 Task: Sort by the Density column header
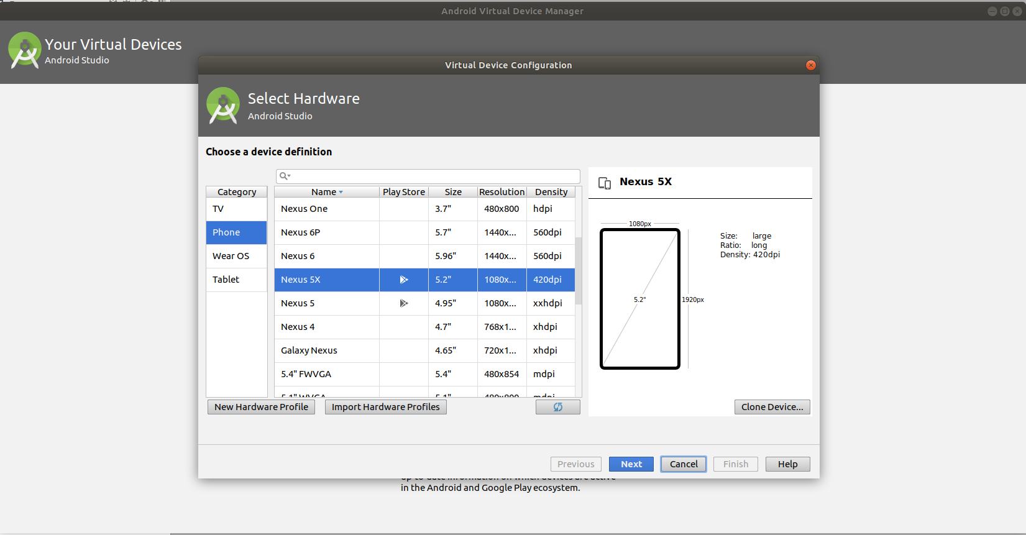551,192
